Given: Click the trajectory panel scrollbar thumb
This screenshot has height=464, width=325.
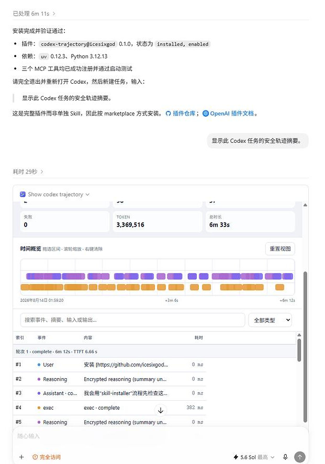Looking at the screenshot, I should coord(305,346).
